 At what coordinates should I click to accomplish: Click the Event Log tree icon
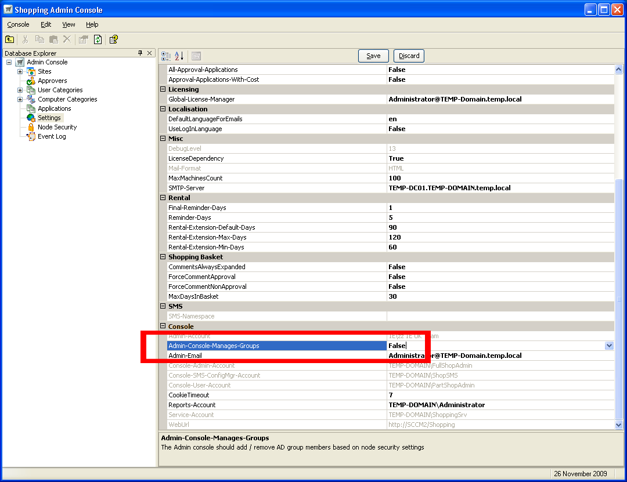[31, 136]
